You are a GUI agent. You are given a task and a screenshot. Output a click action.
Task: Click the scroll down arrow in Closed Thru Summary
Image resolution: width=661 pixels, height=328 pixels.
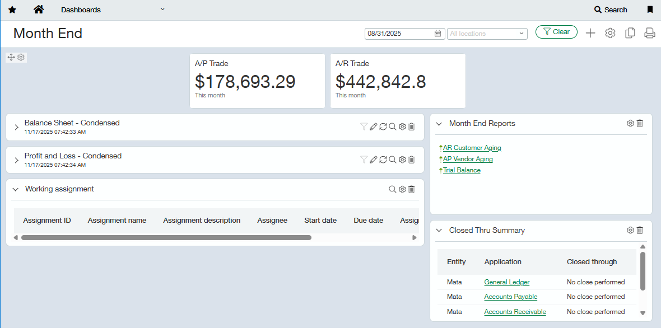[x=643, y=313]
